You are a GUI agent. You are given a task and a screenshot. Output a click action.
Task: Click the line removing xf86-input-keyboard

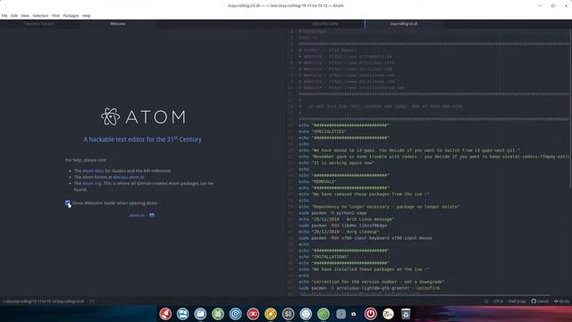pos(366,238)
